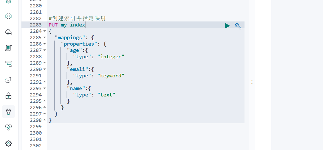The image size is (323, 150).
Task: Open the Stack Monitoring heartbeat icon
Action: click(x=8, y=127)
